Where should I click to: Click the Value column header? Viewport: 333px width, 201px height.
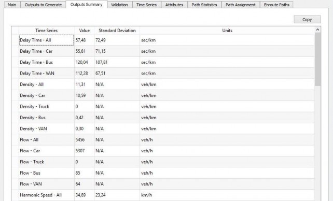[x=85, y=31]
